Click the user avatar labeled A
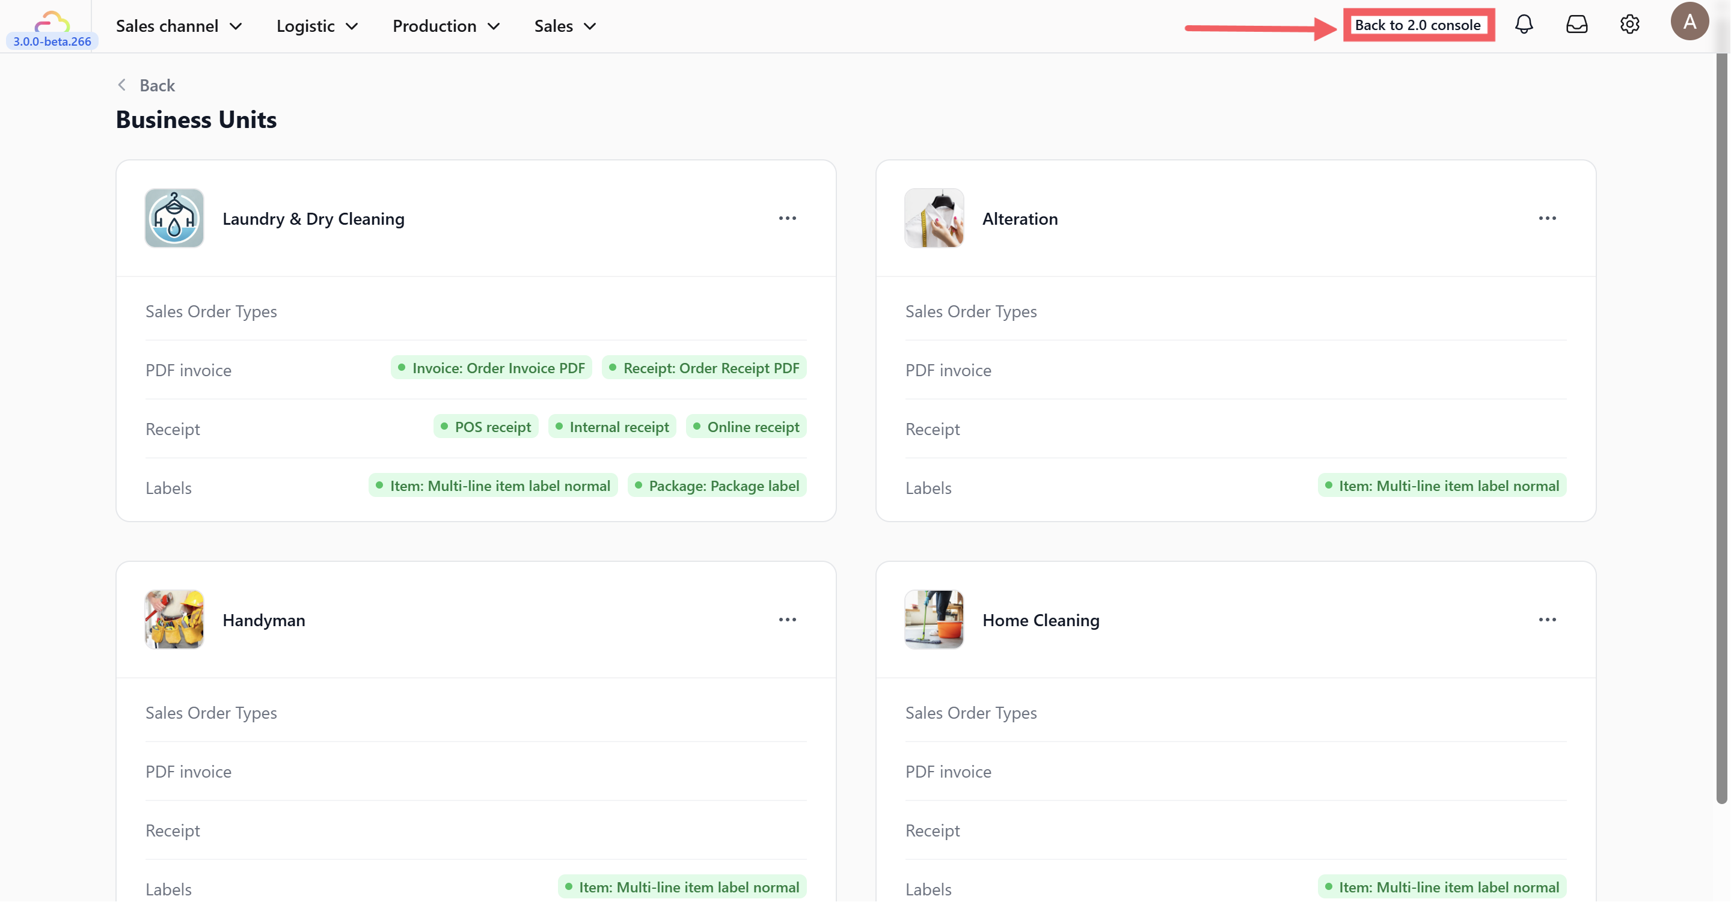The width and height of the screenshot is (1731, 902). tap(1689, 22)
